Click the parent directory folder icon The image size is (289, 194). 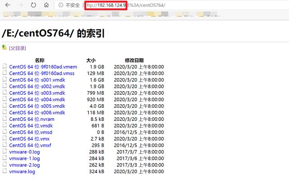coord(5,47)
